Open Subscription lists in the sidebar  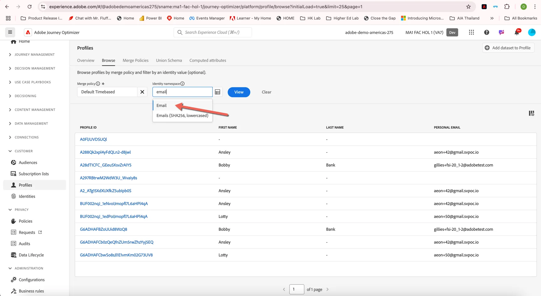tap(34, 174)
